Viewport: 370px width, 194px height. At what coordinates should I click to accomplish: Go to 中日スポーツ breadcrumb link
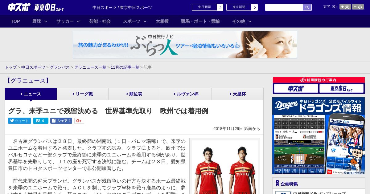[x=33, y=67]
